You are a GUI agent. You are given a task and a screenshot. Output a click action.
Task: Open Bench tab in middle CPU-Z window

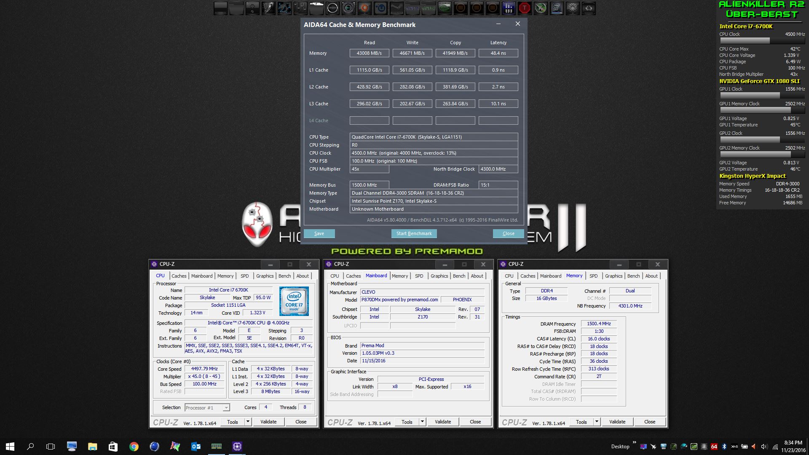[459, 276]
